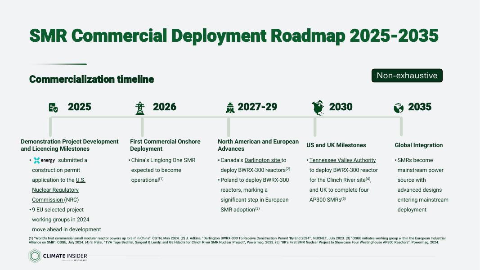Viewport: 480px width, 270px height.
Task: Open the Tennessee Valley Authority link
Action: pos(342,160)
